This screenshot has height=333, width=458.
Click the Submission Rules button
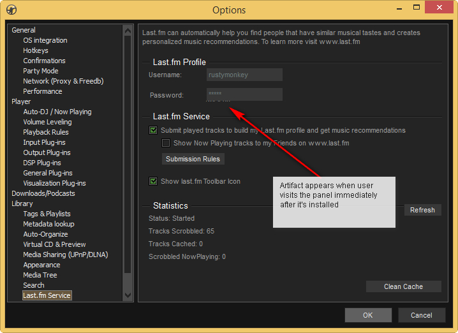193,159
